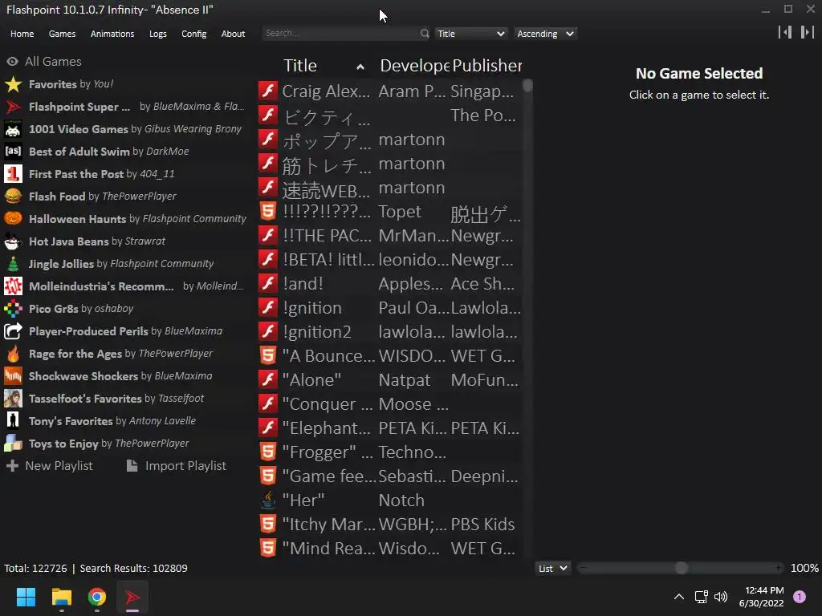Click the Rage for the Ages flame icon
The width and height of the screenshot is (822, 616).
pos(13,354)
